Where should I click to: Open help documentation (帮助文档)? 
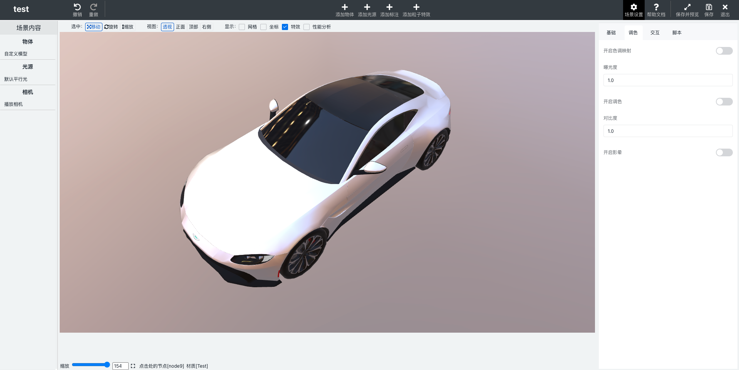coord(656,10)
